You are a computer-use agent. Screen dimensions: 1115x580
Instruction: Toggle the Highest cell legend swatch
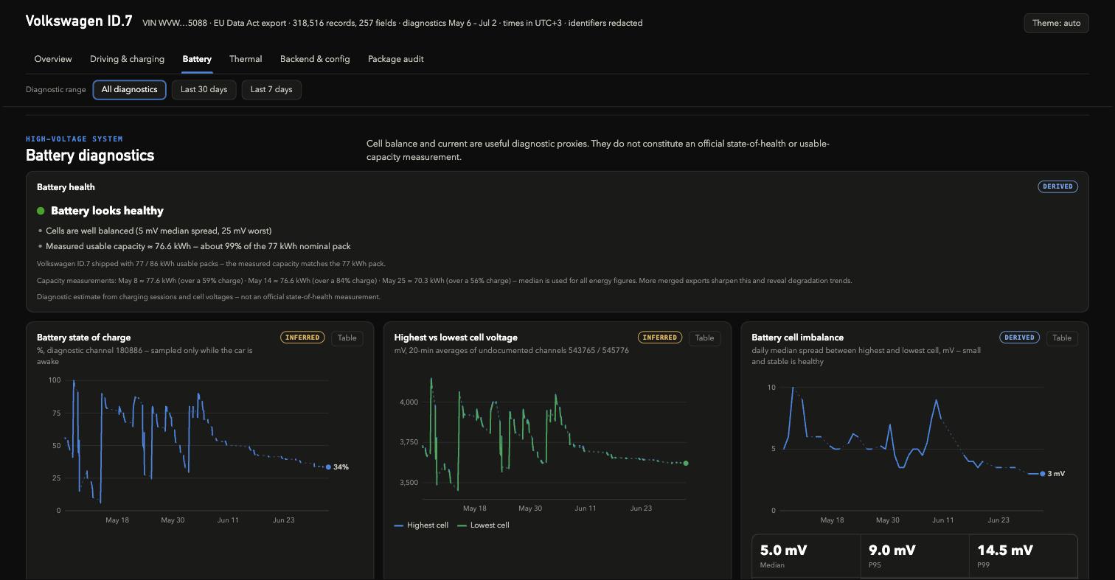point(399,525)
